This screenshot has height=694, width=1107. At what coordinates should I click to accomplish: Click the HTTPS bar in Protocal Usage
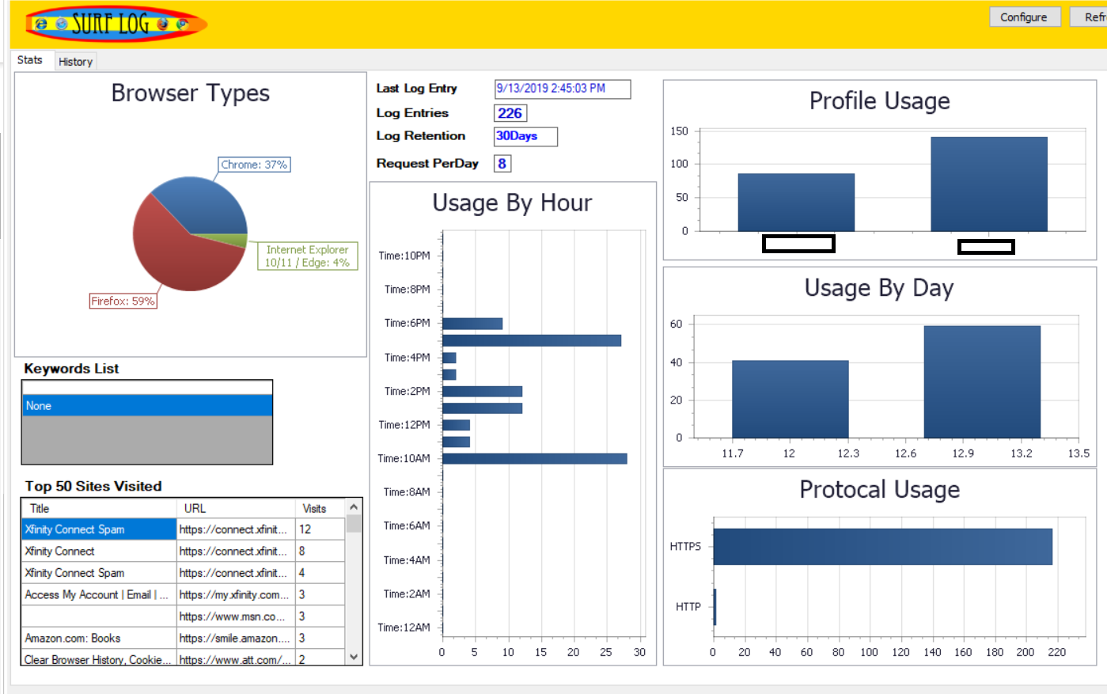pos(882,547)
